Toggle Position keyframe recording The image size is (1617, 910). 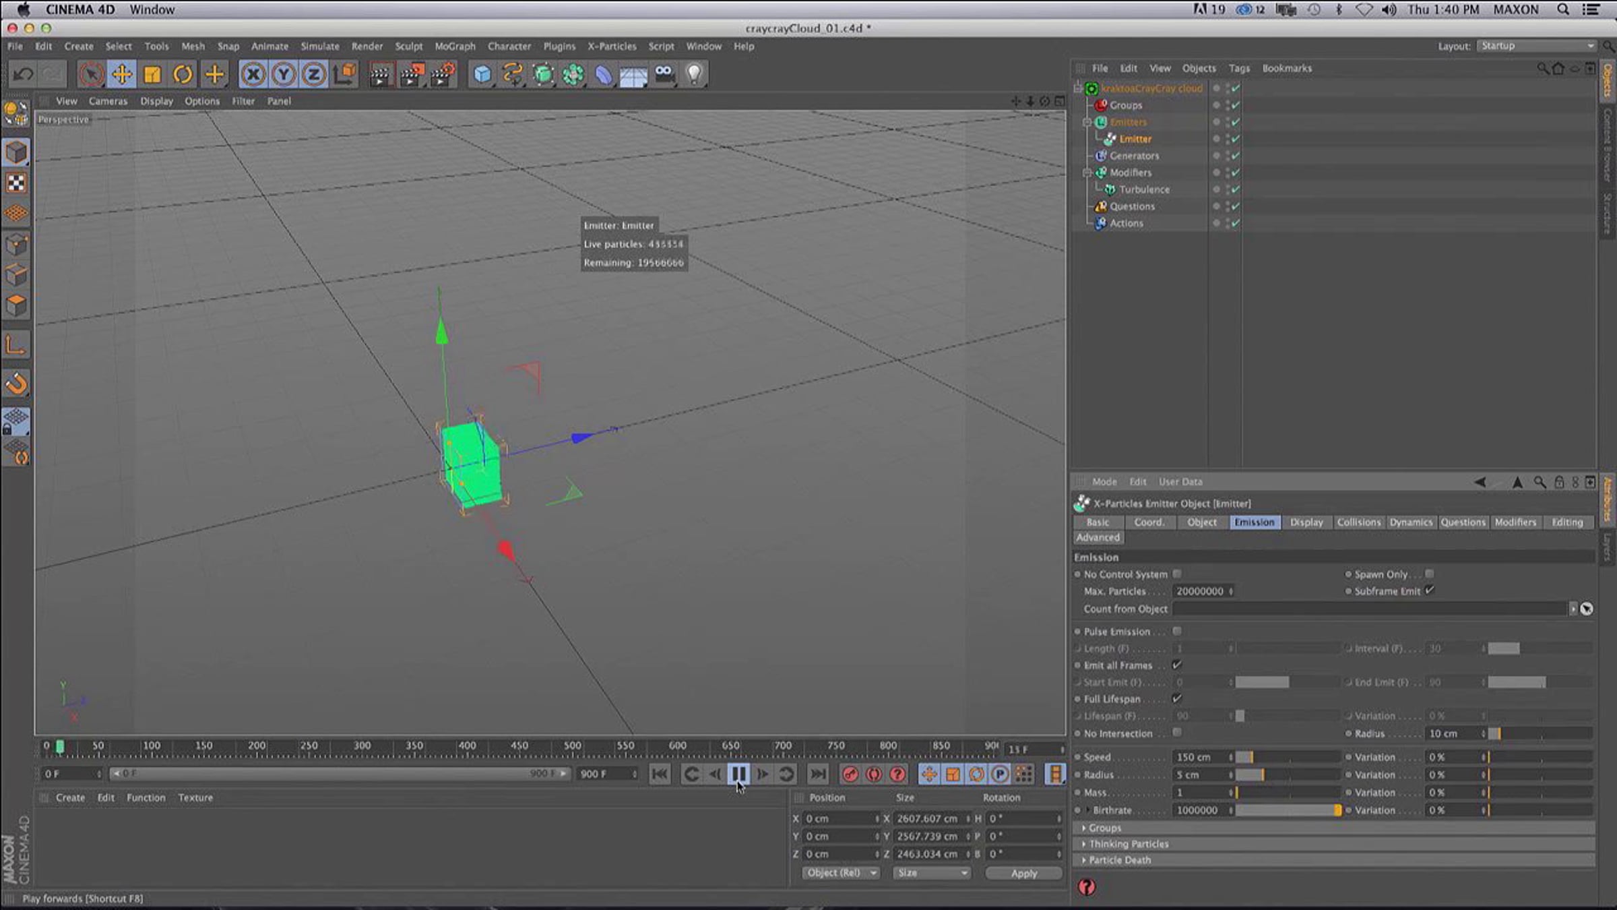tap(929, 774)
